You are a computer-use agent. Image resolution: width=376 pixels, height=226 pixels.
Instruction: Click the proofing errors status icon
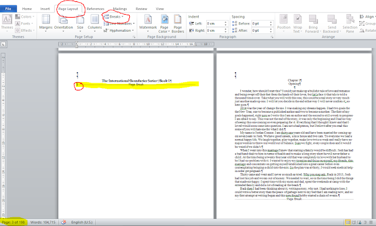point(63,222)
